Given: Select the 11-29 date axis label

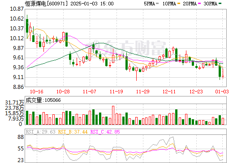Looking at the screenshot, I should [143, 92].
